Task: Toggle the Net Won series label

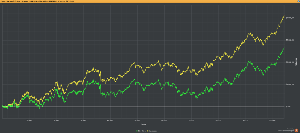Action: click(x=141, y=131)
